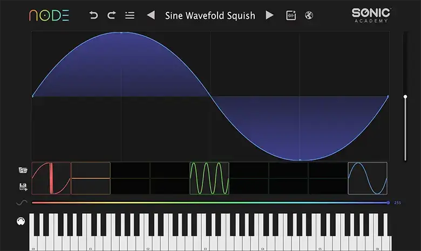Play the C0 piano key
The image size is (421, 251).
click(33, 243)
